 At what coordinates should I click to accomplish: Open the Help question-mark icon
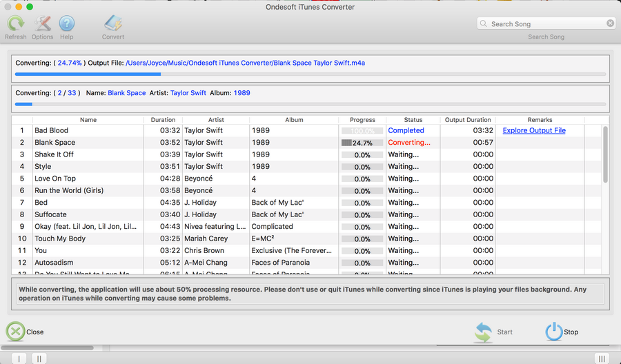click(66, 23)
